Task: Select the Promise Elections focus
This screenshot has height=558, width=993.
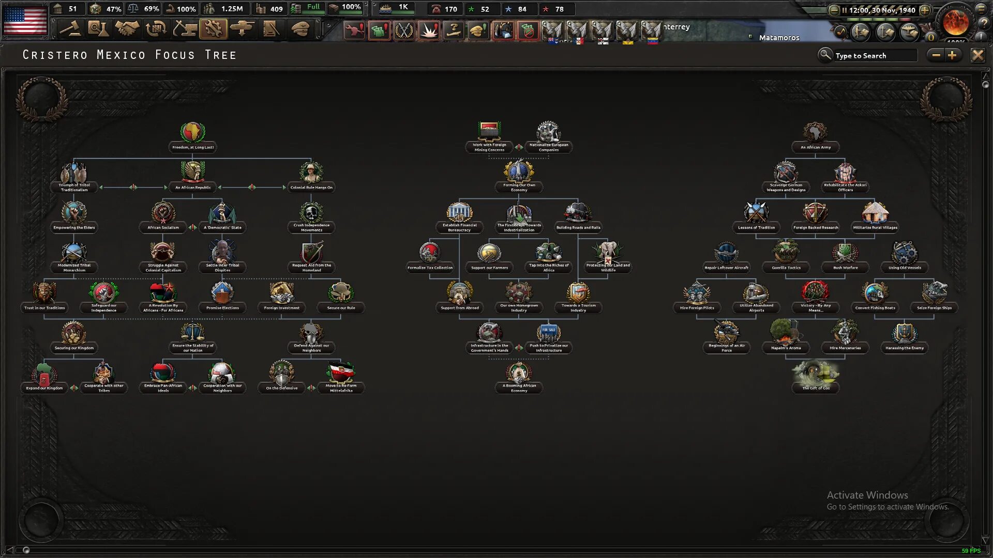Action: point(222,298)
